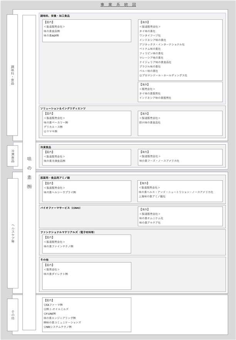The width and height of the screenshot is (236, 340).
Task: Click 味の素ヘルス・アンド・ニュートリション・ノースアメリカ社
Action: [176, 192]
